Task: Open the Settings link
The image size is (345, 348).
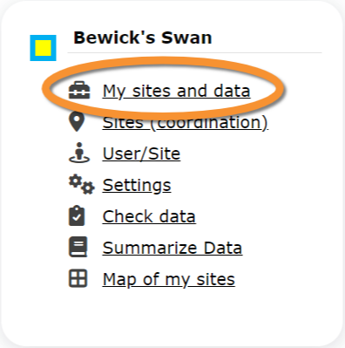Action: 137,186
